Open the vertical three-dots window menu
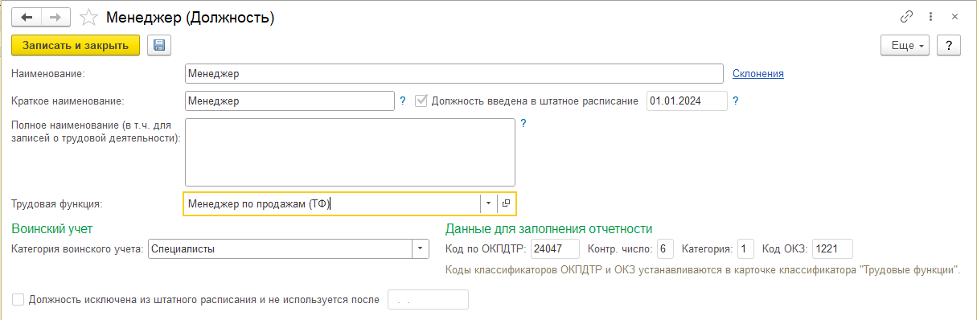Viewport: 977px width, 320px height. 930,17
